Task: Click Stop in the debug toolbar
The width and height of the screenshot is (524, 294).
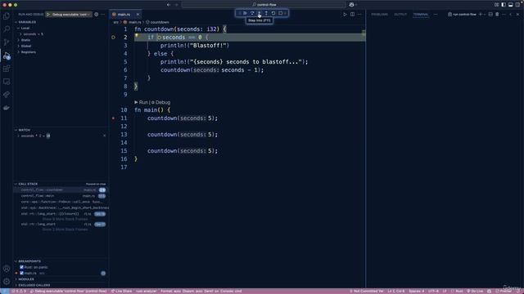Action: (x=280, y=13)
